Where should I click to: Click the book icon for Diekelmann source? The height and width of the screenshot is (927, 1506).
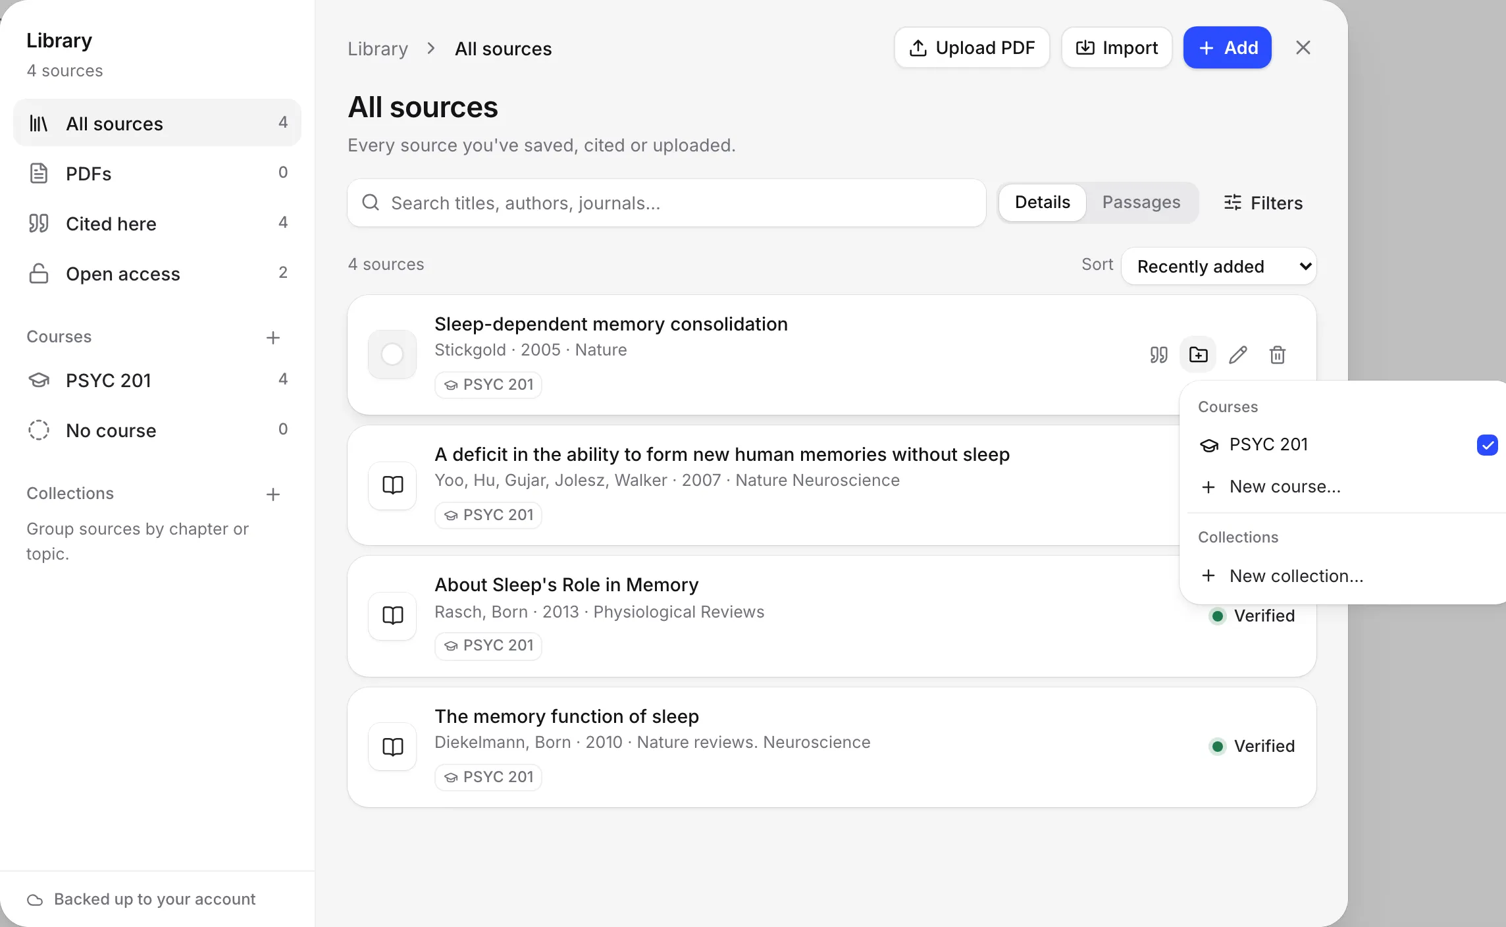[x=392, y=747]
